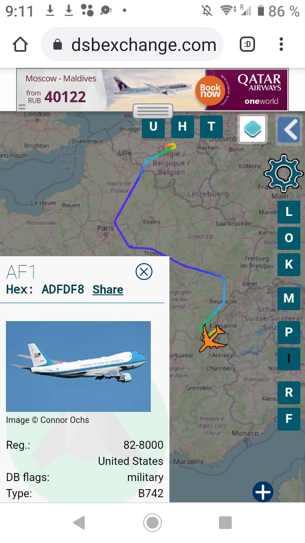Toggle the H map button
305x543 pixels.
[x=182, y=126]
